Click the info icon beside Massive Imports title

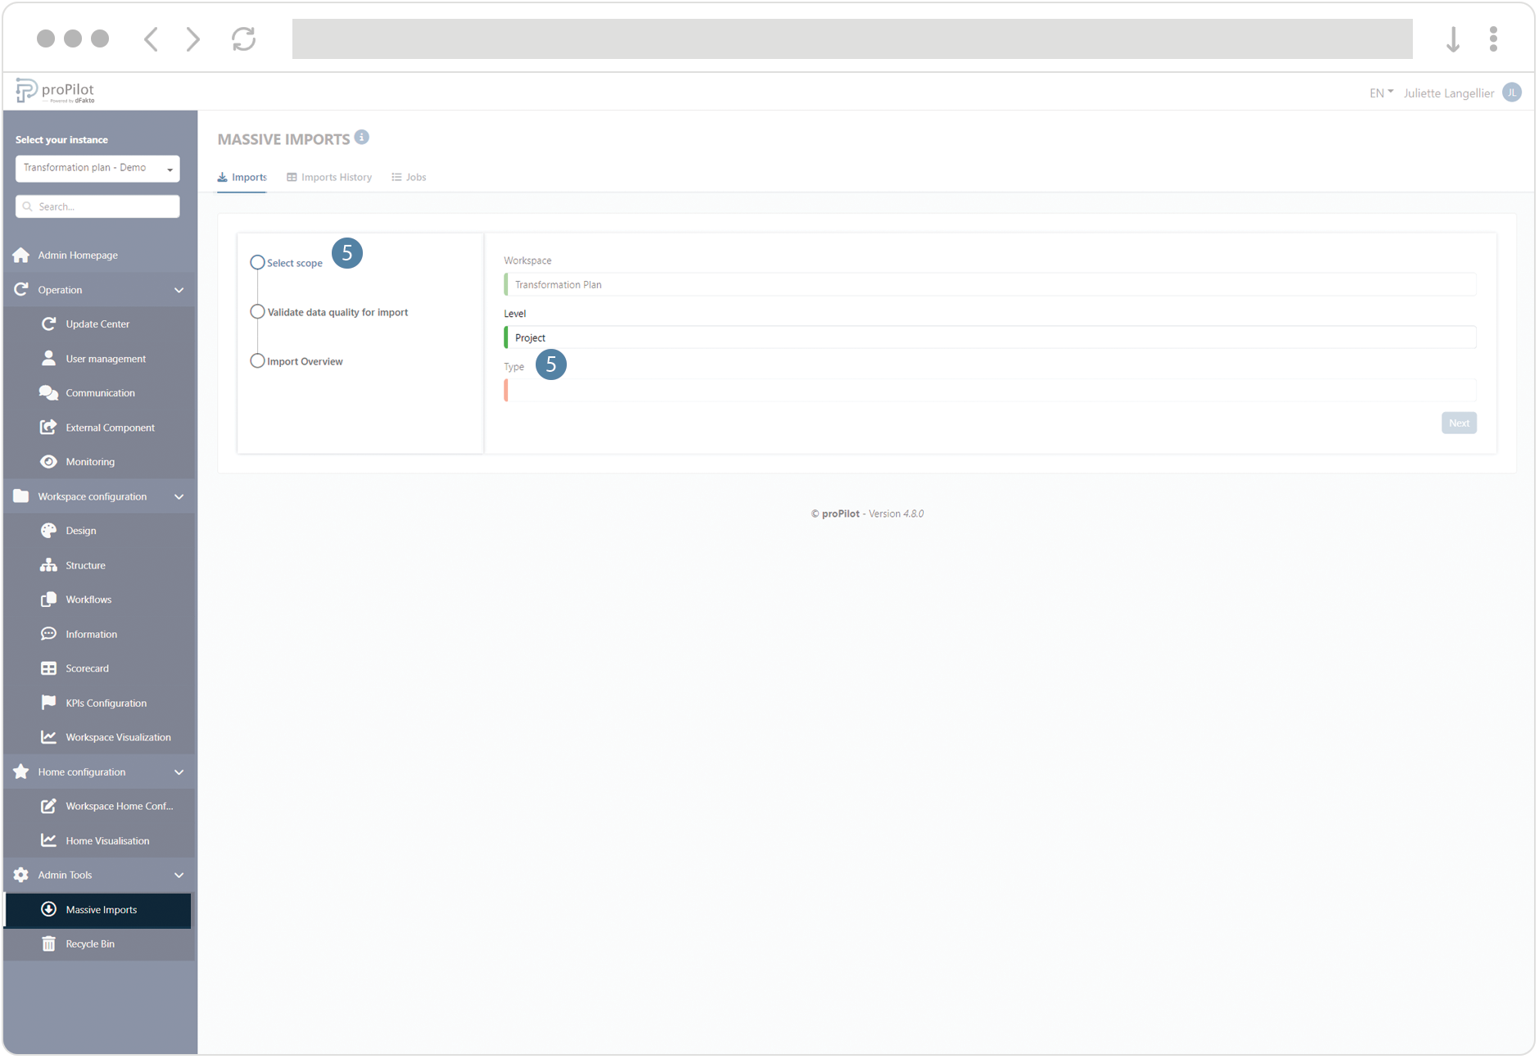click(362, 138)
